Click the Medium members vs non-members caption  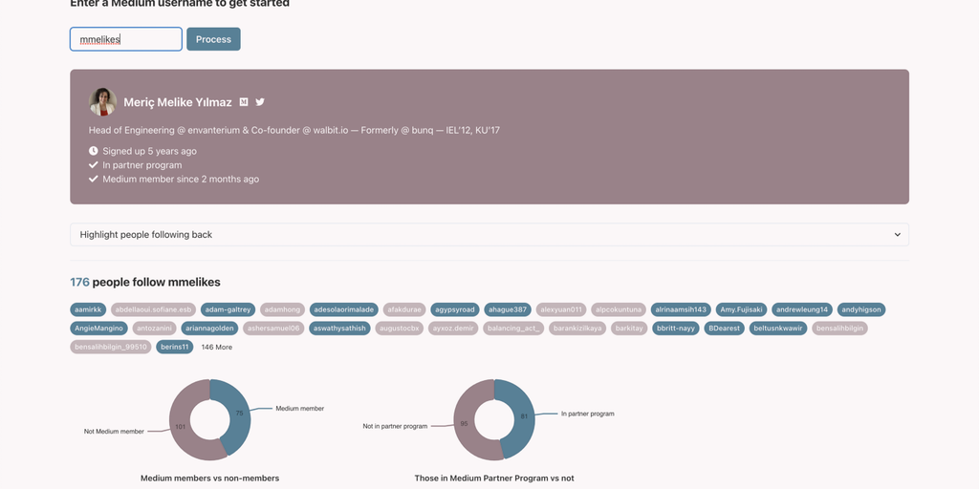pyautogui.click(x=209, y=478)
